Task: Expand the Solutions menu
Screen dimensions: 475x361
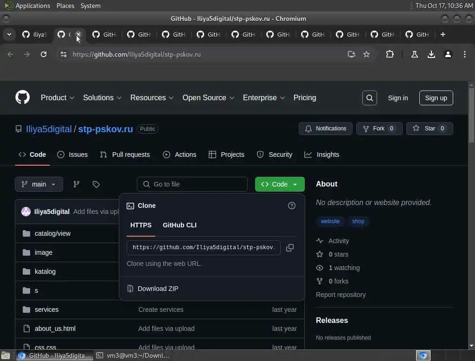Action: tap(102, 97)
